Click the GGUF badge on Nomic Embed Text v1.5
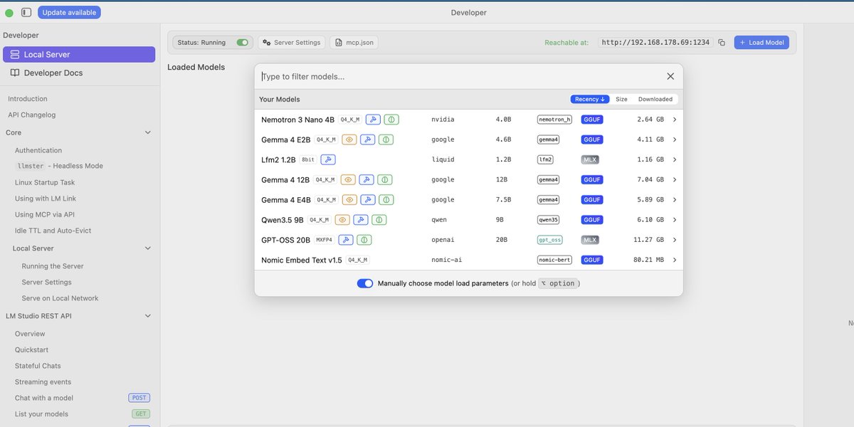This screenshot has height=427, width=854. 592,260
